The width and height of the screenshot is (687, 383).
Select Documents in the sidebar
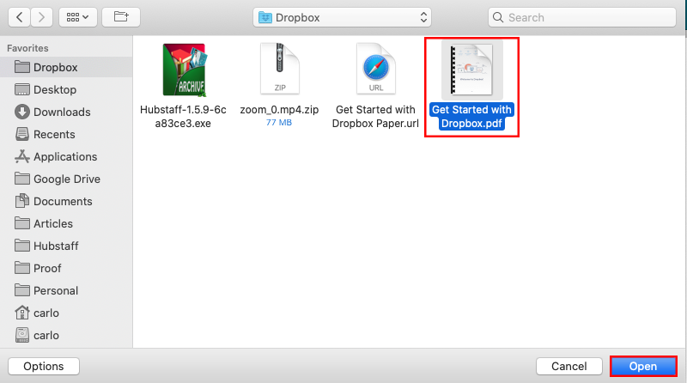click(x=66, y=202)
